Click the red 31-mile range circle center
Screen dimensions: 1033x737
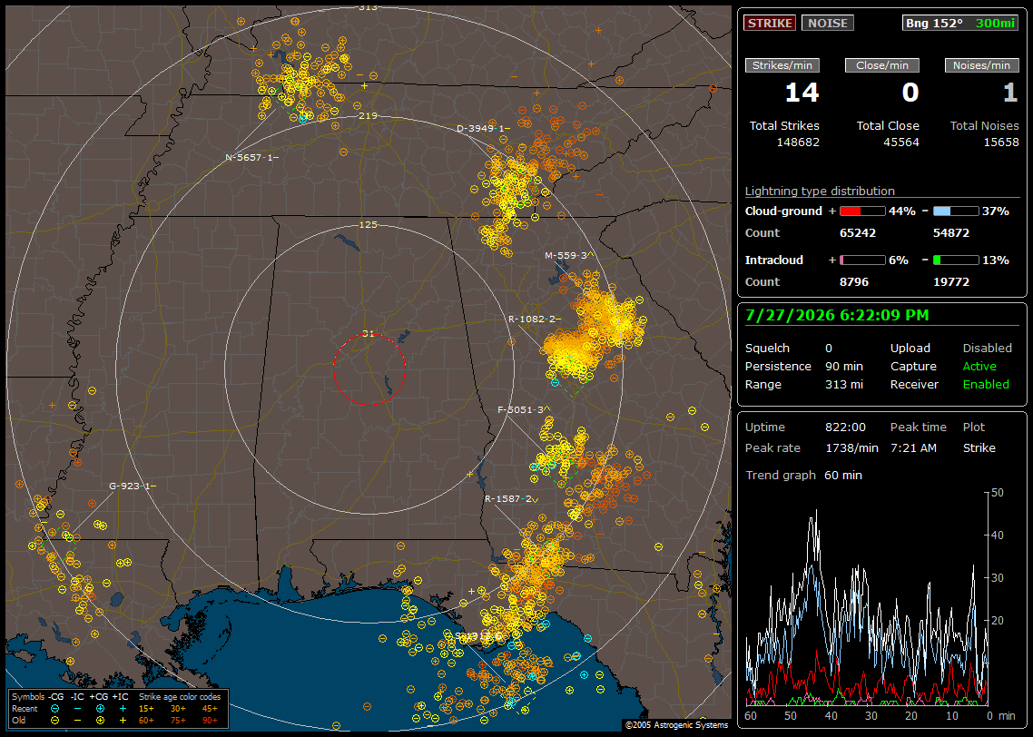coord(369,369)
